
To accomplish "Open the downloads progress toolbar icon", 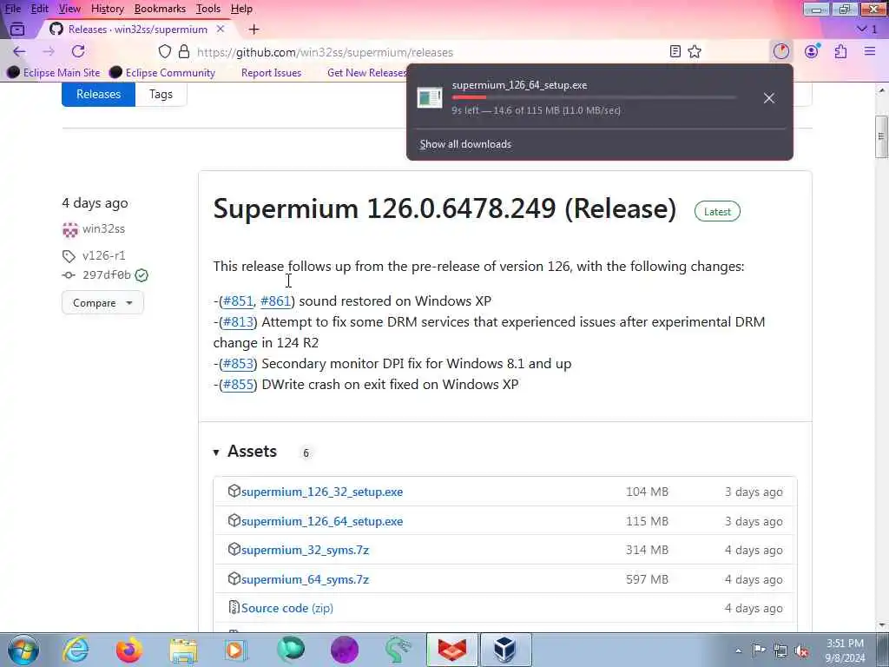I will tap(781, 51).
